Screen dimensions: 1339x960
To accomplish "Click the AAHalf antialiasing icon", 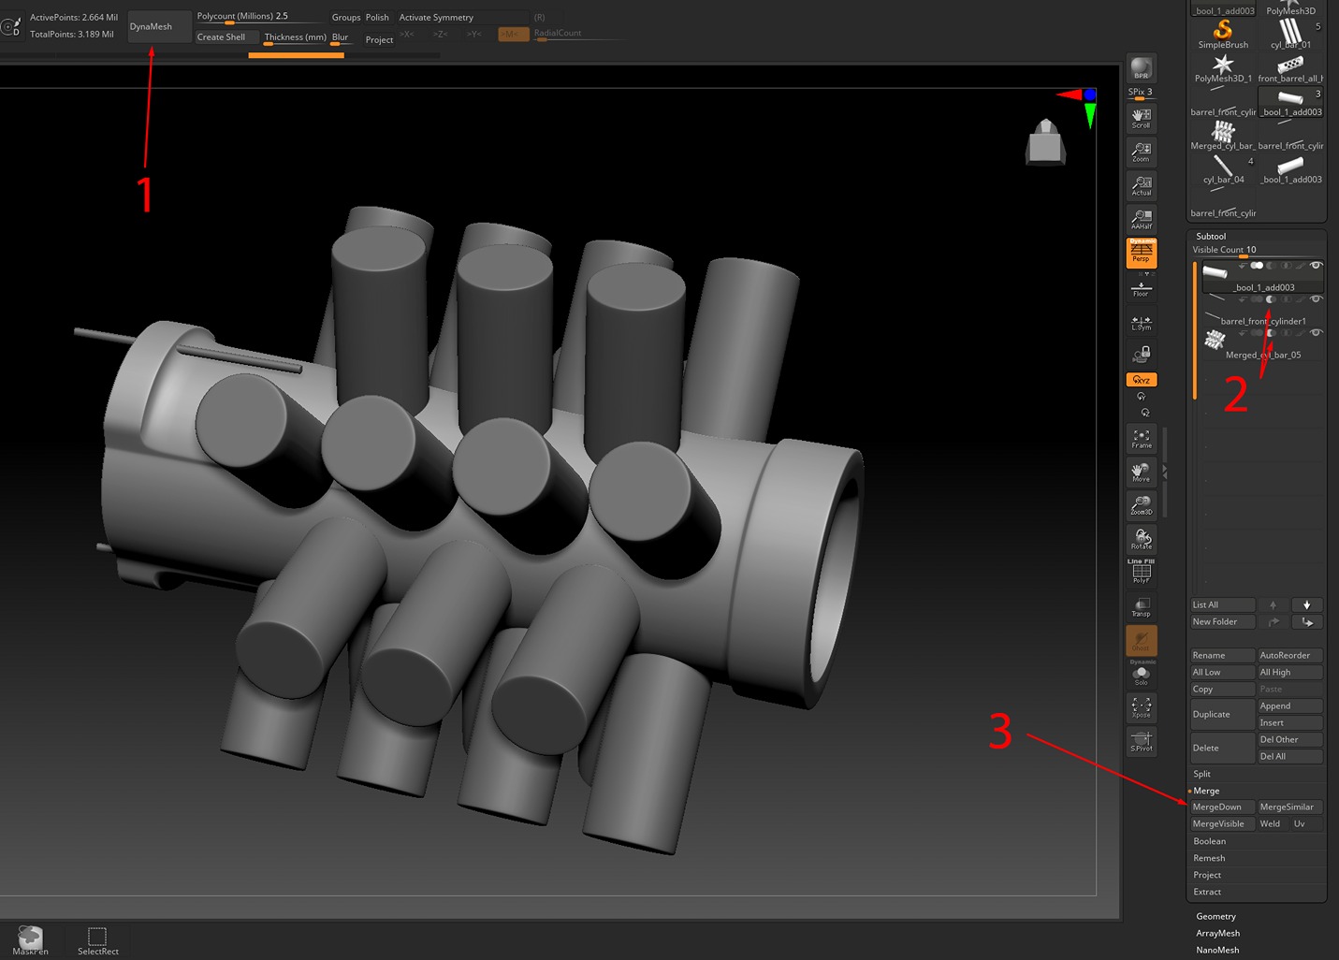I will click(x=1141, y=218).
